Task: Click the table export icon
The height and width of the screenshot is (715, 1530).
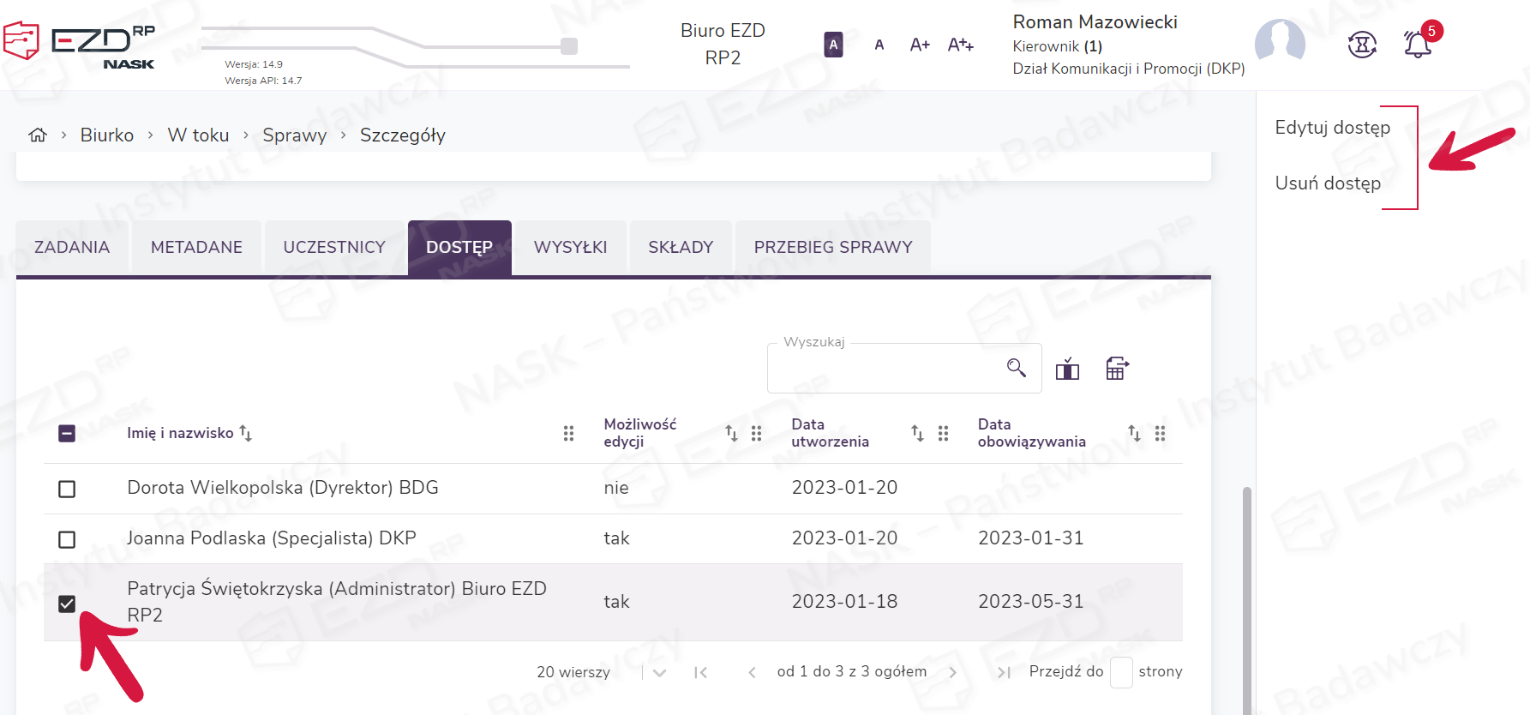Action: pyautogui.click(x=1117, y=369)
